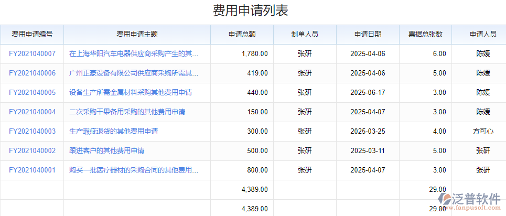
Task: Open the 购买一批医疗器材 subject link
Action: point(134,170)
